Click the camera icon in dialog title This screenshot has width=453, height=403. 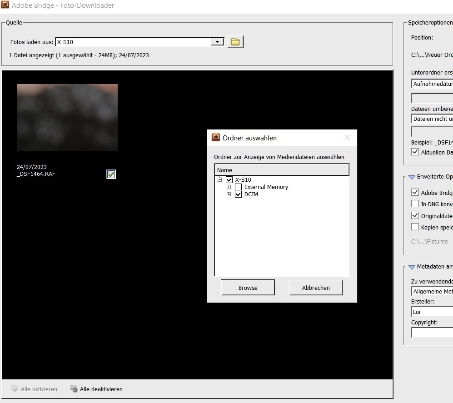(216, 138)
